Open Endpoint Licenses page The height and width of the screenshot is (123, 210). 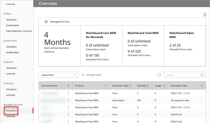tap(10, 74)
